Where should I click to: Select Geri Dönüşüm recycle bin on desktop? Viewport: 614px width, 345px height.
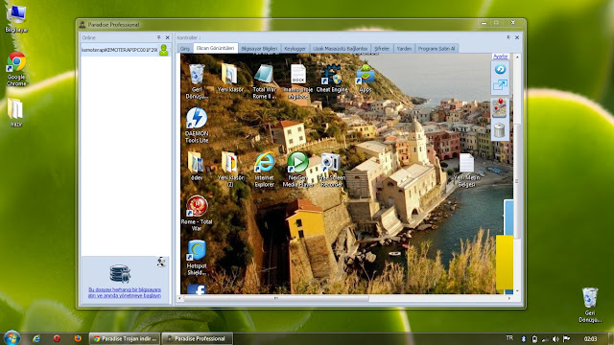click(x=590, y=305)
